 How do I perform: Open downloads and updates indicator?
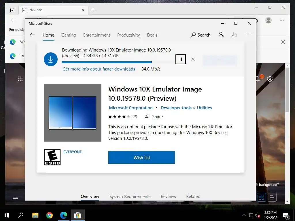coord(235,35)
